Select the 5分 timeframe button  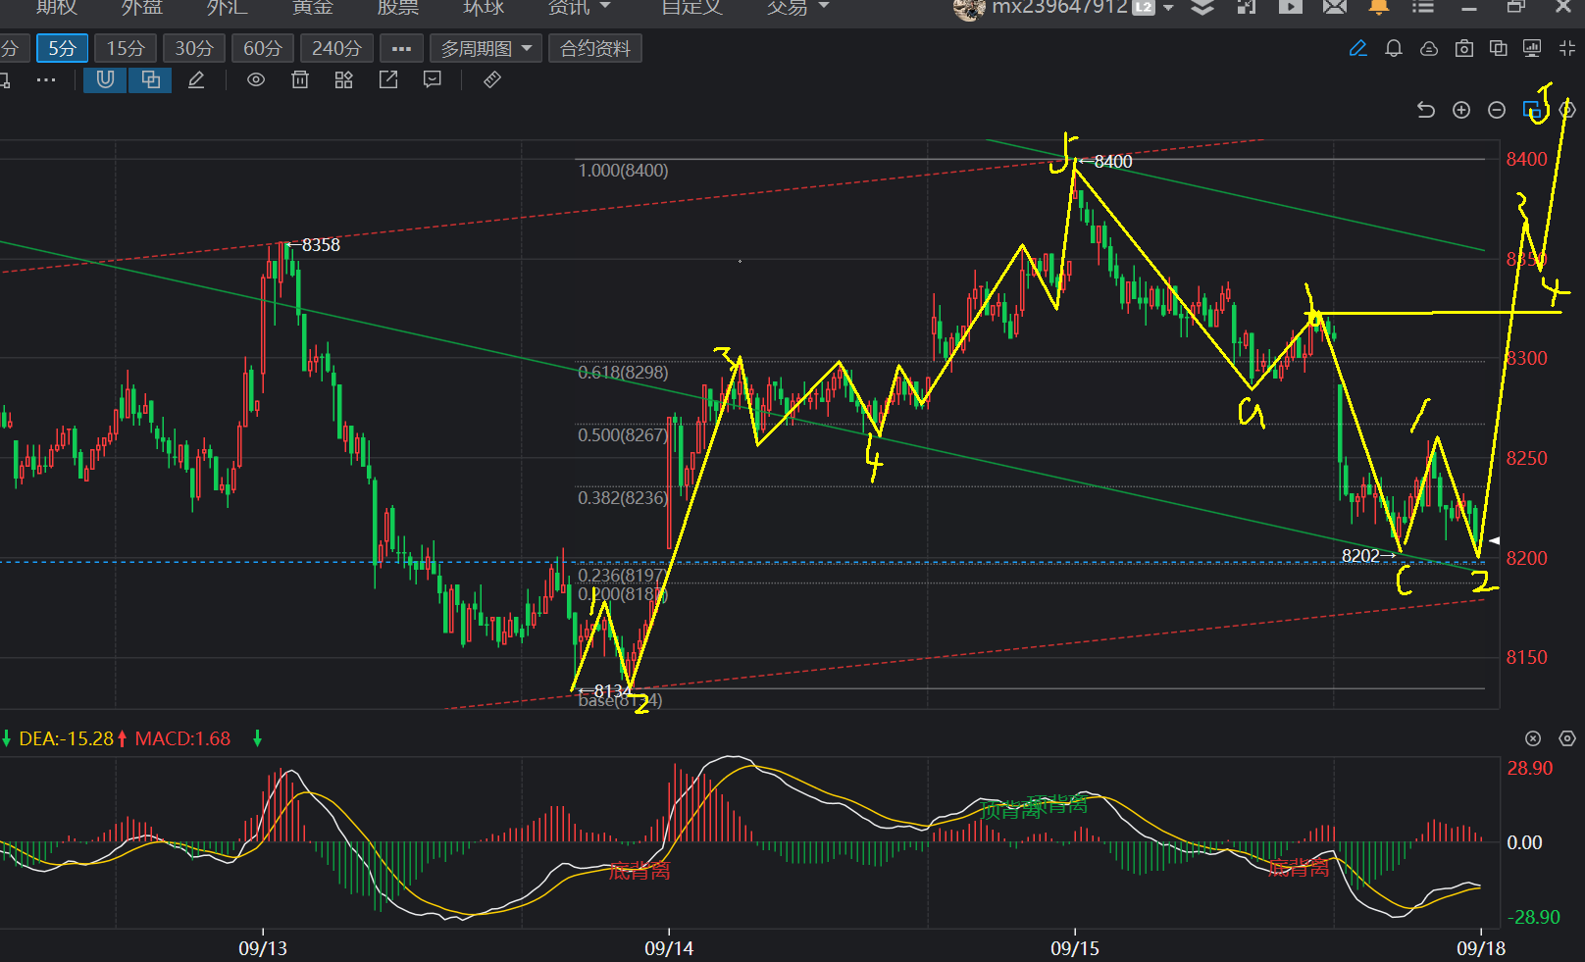point(62,48)
